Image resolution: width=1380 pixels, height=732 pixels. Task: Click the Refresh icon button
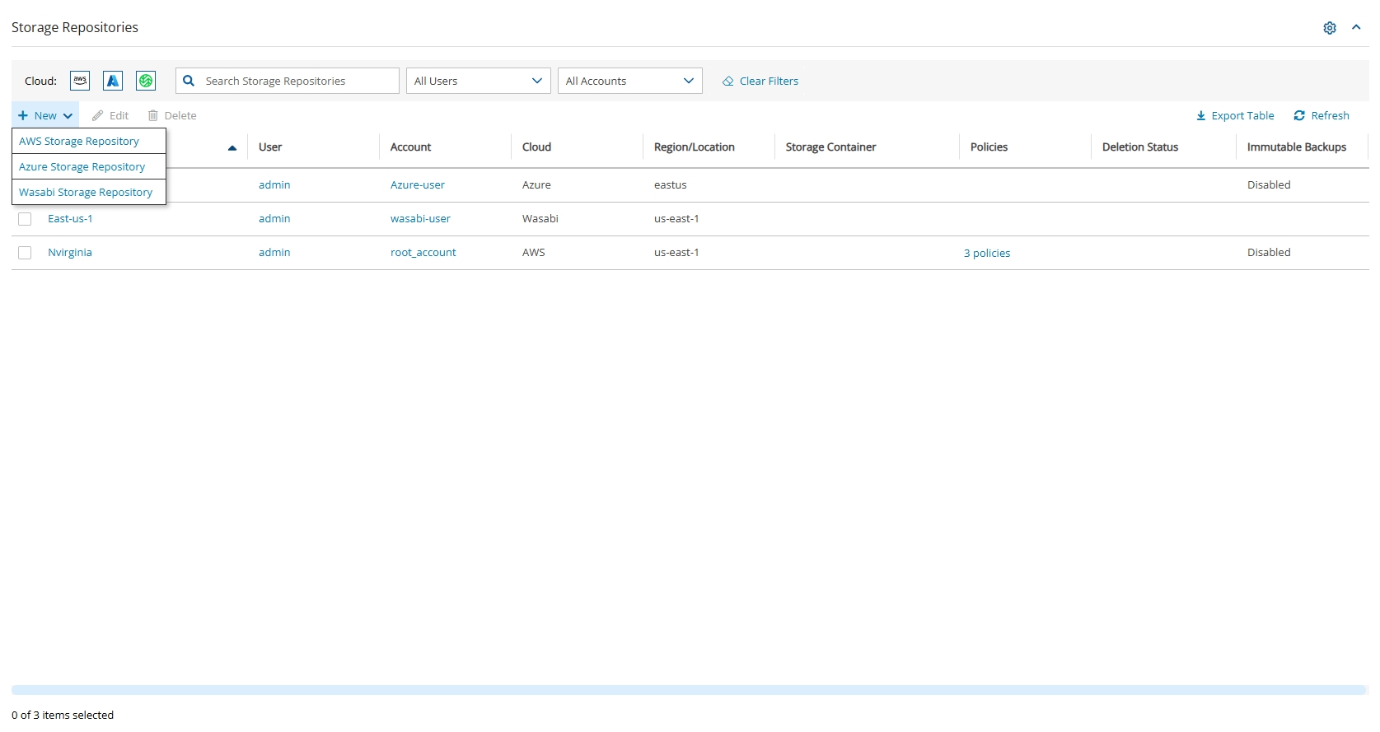pyautogui.click(x=1299, y=116)
